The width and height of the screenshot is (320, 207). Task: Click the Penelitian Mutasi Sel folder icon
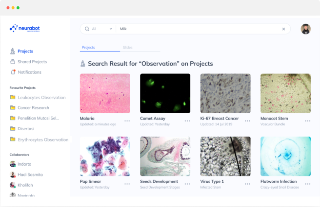(13, 118)
